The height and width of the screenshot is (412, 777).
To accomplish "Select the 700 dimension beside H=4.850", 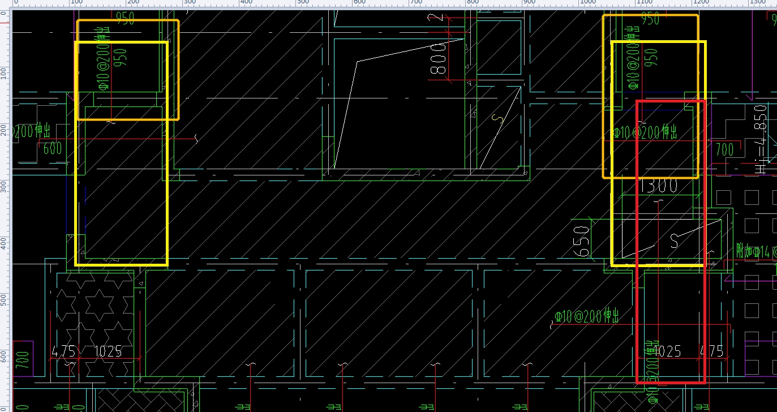I will [x=725, y=150].
